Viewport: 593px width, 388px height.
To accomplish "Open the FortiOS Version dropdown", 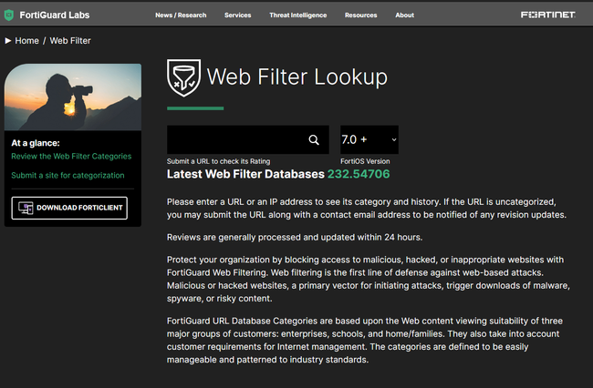I will coord(369,139).
